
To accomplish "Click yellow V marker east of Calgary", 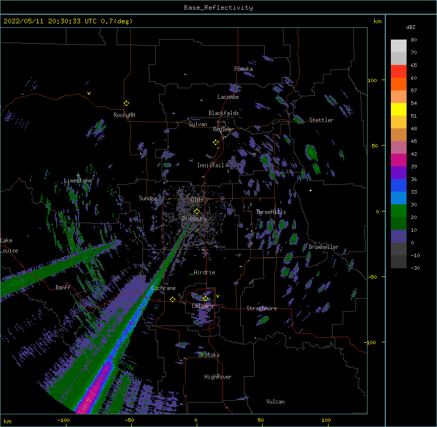I will [217, 296].
